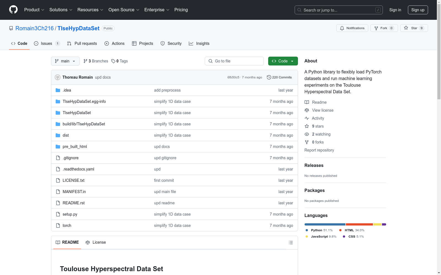Click Thoreau Romain's avatar icon

[58, 77]
